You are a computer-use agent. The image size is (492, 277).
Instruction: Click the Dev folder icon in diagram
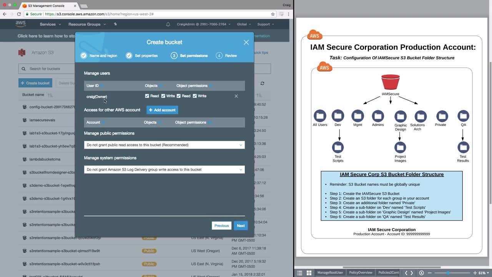[x=338, y=115]
